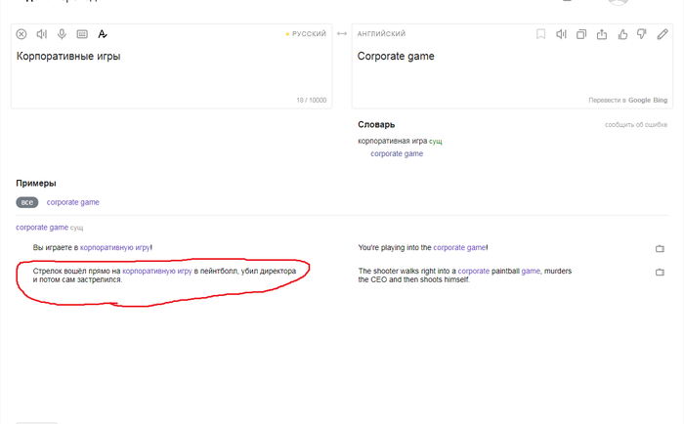Give thumbs down to translation

[x=642, y=34]
